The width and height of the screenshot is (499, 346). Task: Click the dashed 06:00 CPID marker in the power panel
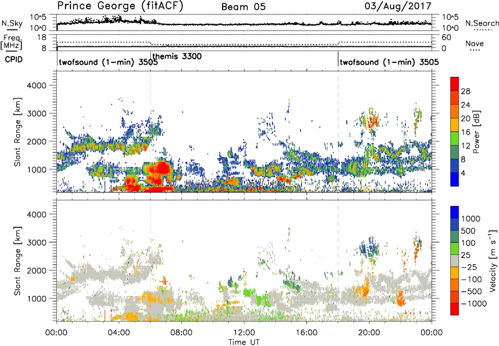(151, 131)
